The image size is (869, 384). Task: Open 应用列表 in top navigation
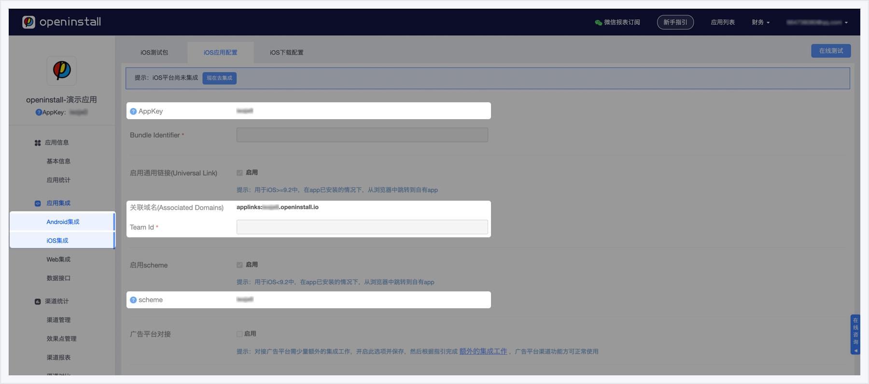(723, 22)
